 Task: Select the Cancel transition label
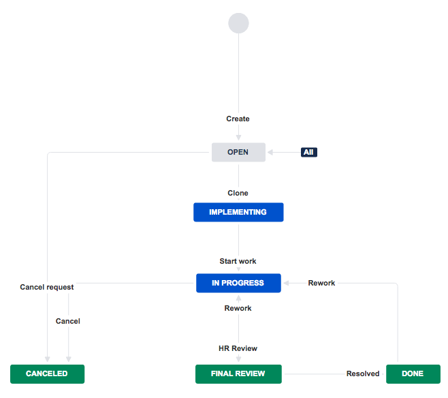(x=68, y=321)
